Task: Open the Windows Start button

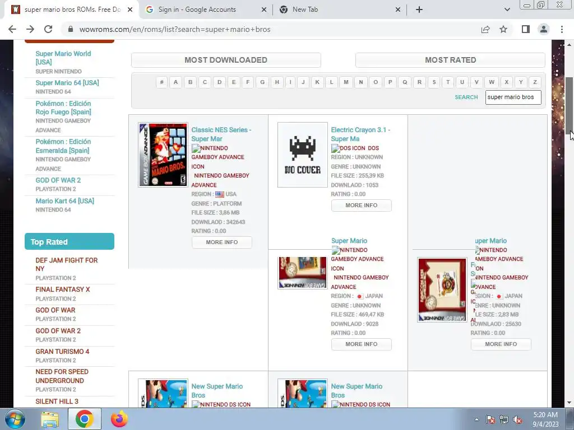Action: [15, 419]
